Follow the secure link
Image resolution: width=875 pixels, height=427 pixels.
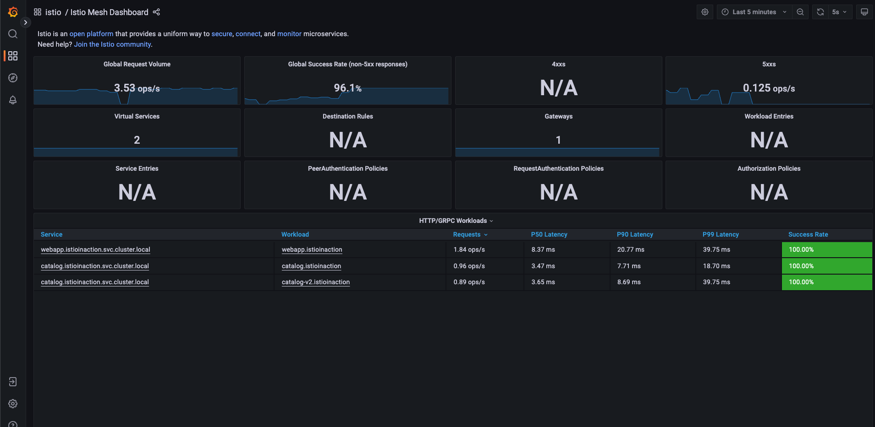point(222,34)
